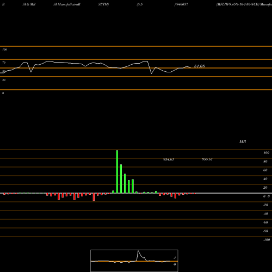Click the header text 'SI(TM)'
This screenshot has width=272, height=272.
[103, 4]
